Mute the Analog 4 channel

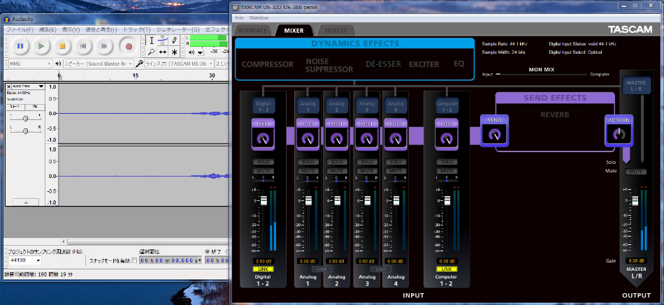click(x=396, y=170)
